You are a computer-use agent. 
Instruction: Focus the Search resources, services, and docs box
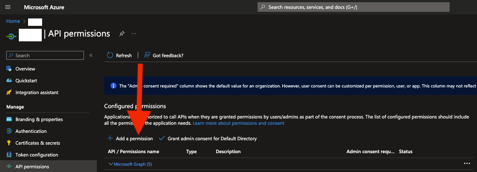pyautogui.click(x=354, y=7)
